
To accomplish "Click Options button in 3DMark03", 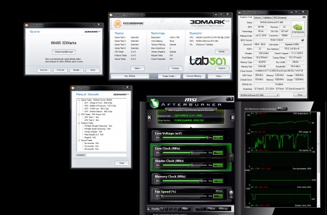I will pyautogui.click(x=222, y=68).
